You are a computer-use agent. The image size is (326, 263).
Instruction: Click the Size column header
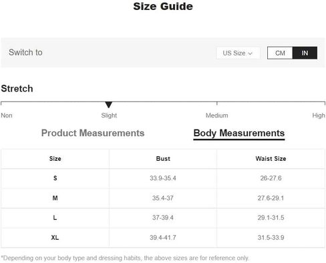(x=55, y=159)
